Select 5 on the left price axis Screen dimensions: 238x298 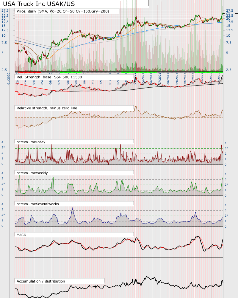pyautogui.click(x=2, y=53)
